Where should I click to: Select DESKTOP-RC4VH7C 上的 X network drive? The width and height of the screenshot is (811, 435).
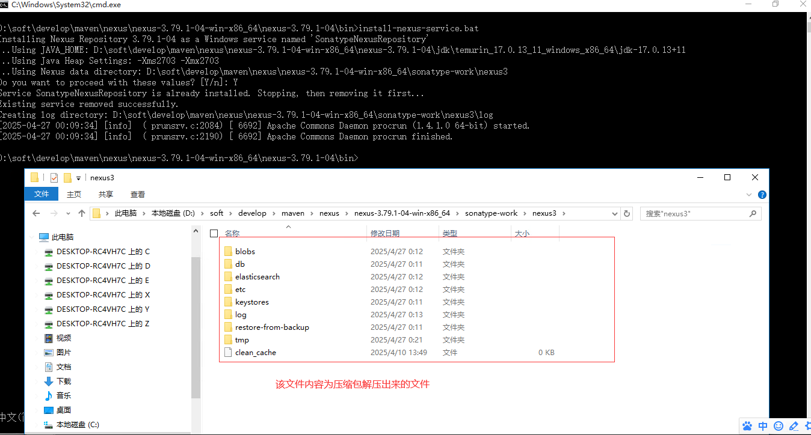tap(103, 295)
